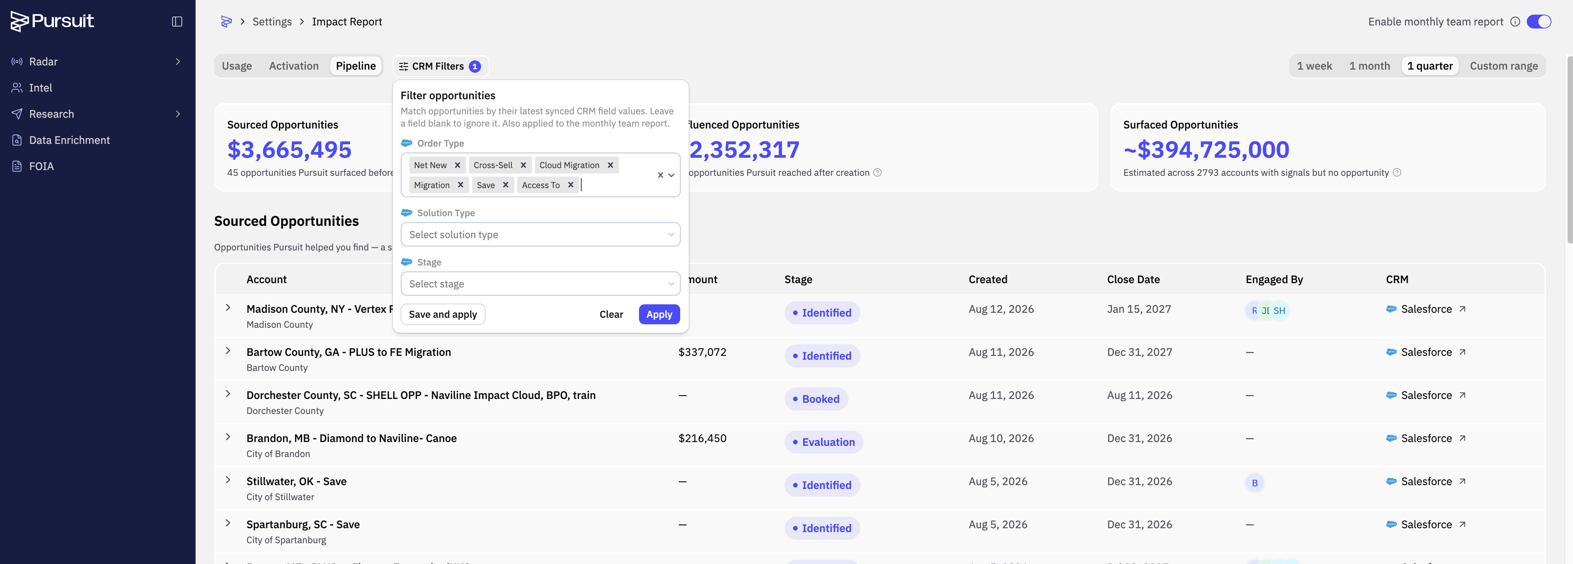Toggle the CRM Filters button
Screen dimensions: 1573x564
point(440,67)
